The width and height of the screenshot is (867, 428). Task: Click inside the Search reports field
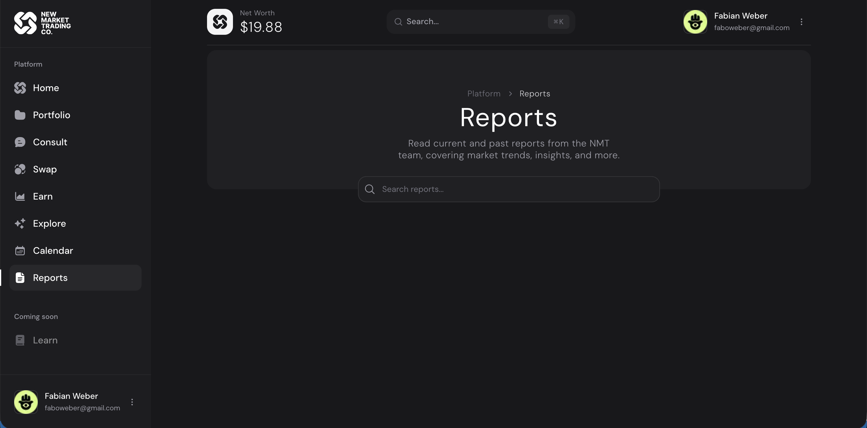point(508,189)
